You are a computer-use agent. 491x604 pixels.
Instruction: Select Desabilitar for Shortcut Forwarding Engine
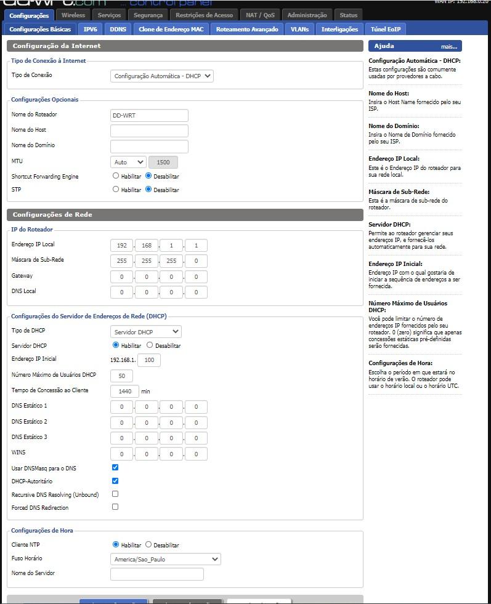[148, 175]
